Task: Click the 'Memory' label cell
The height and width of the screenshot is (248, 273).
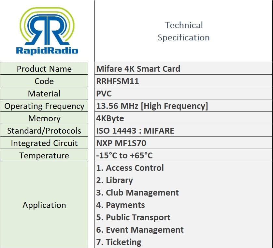Action: (x=44, y=118)
